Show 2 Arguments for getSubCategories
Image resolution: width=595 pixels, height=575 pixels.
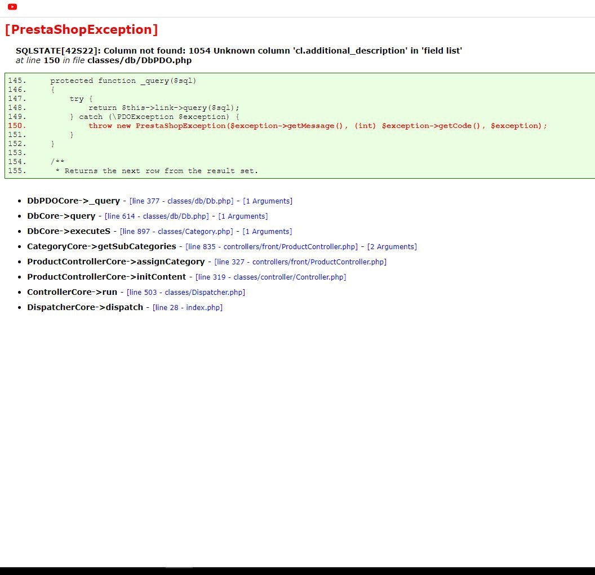[392, 246]
